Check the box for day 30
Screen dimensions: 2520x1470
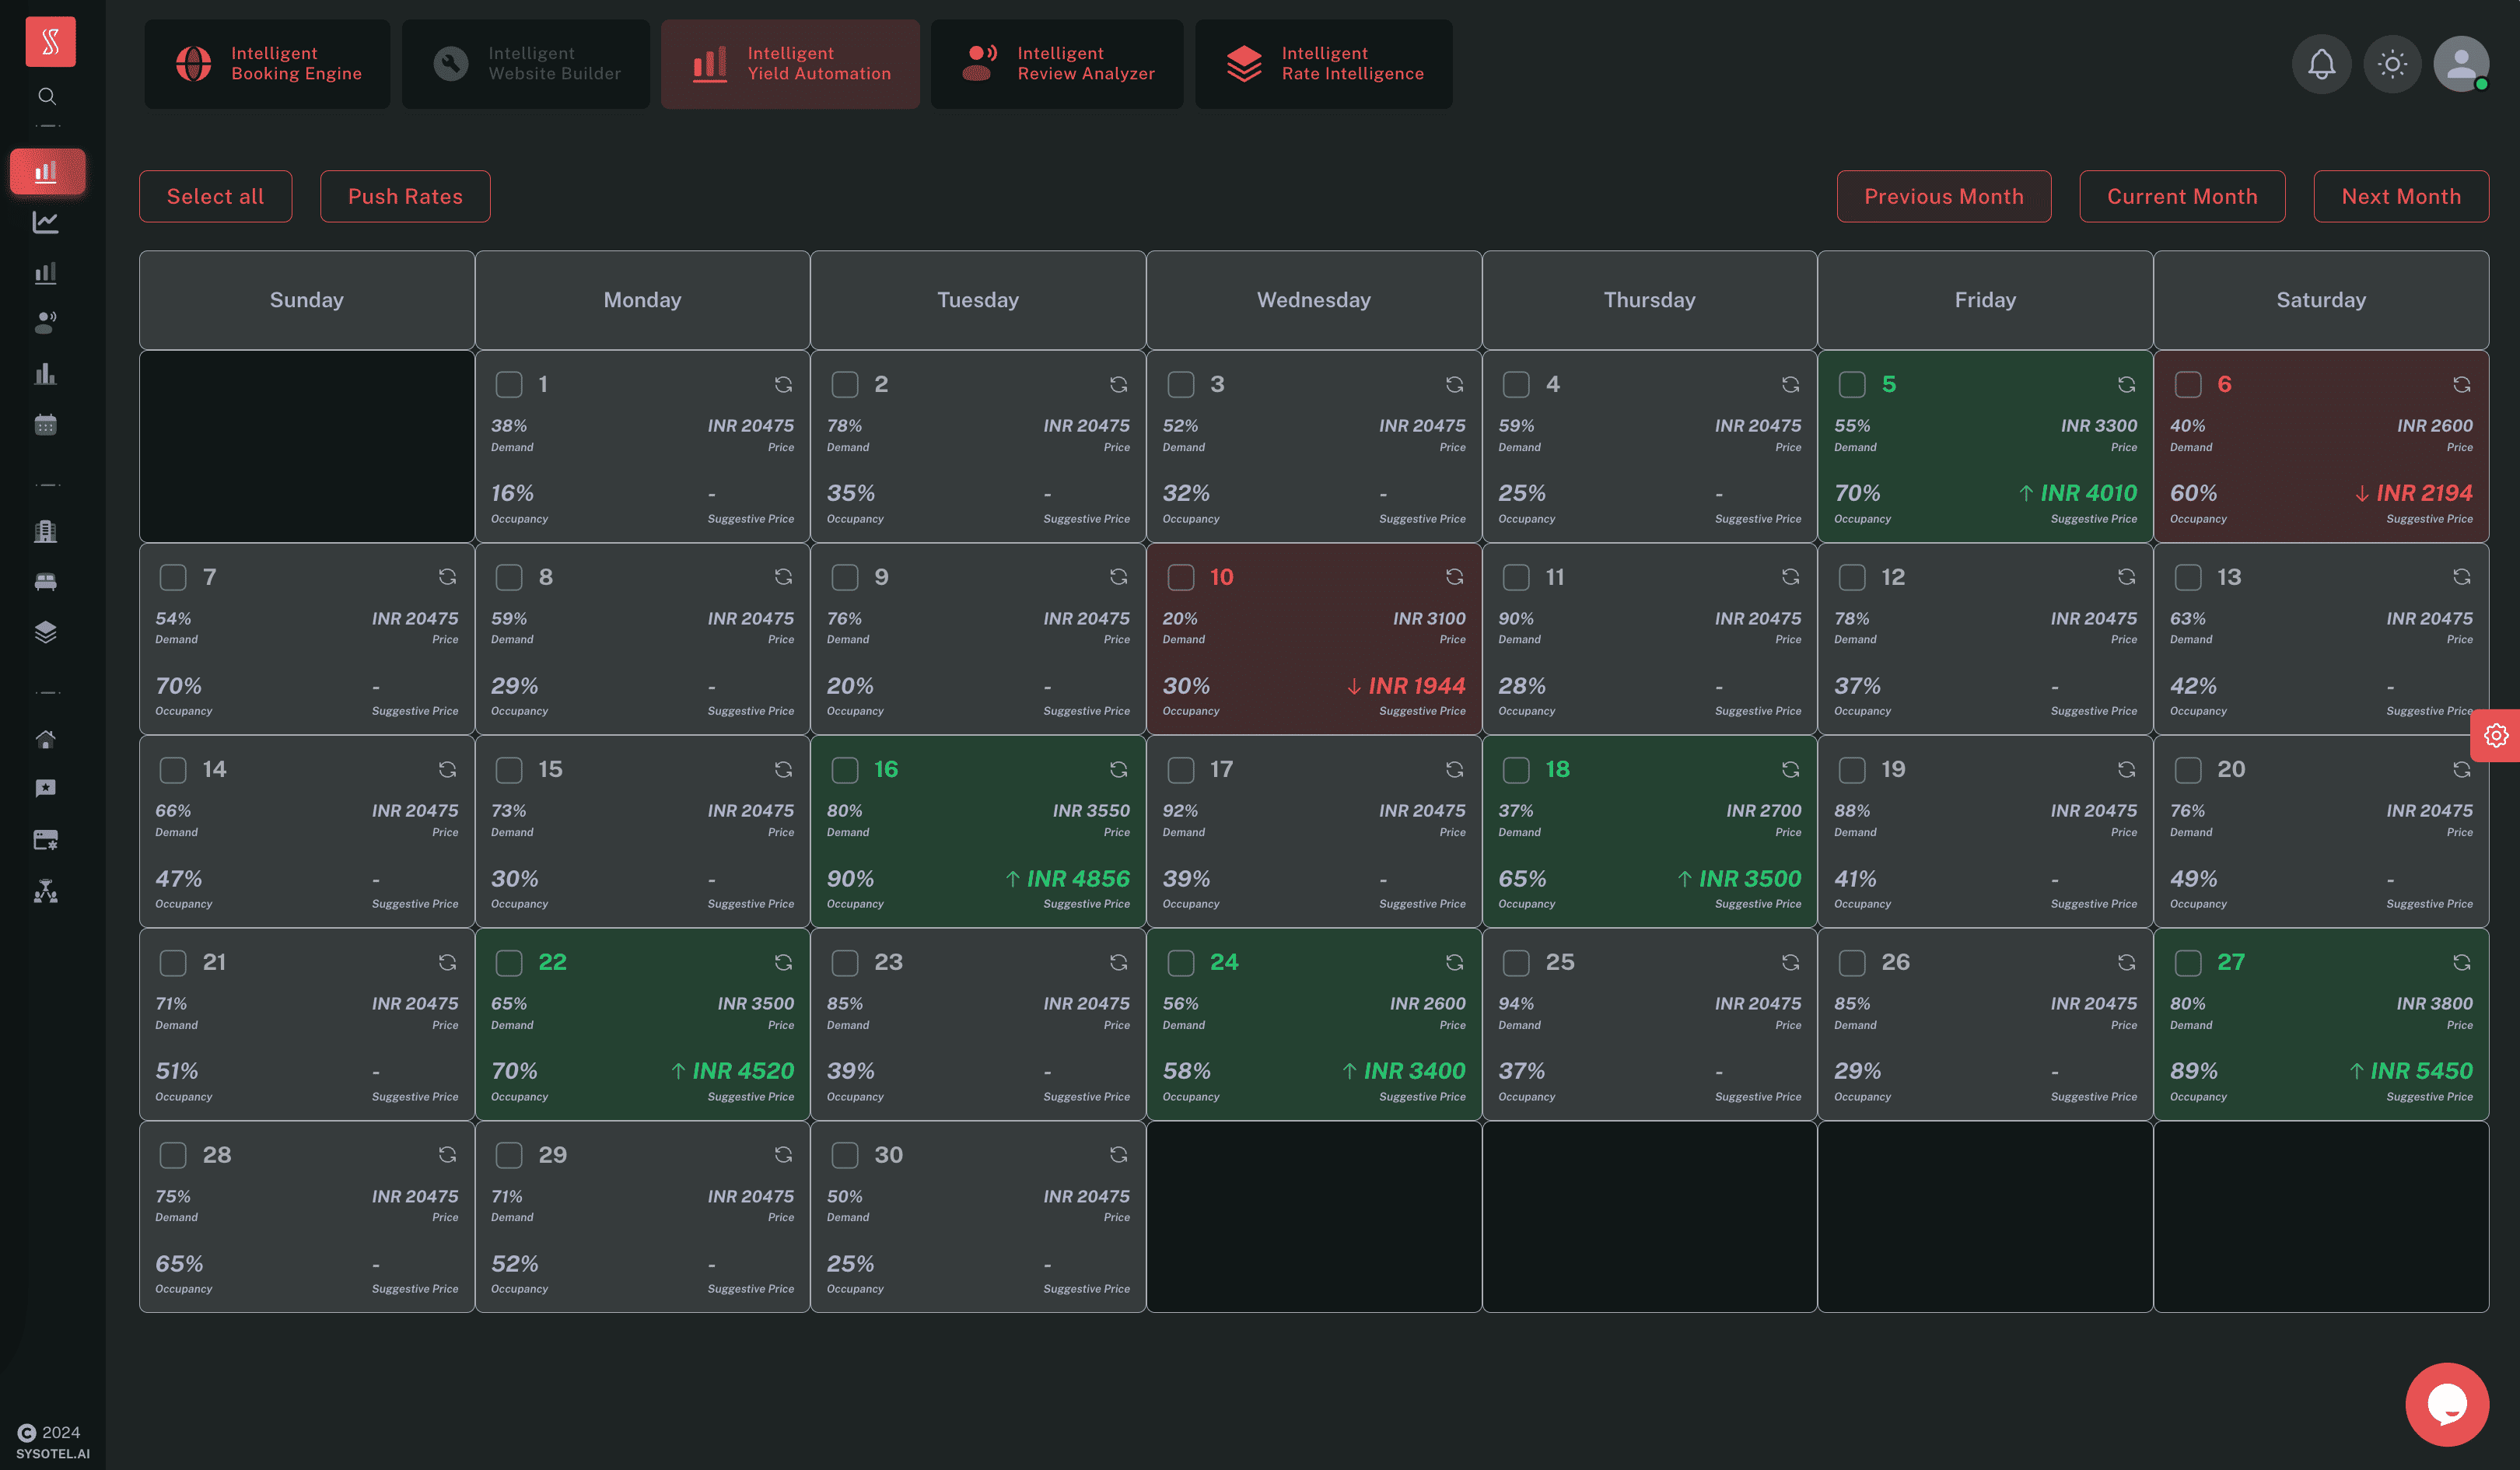pos(845,1155)
